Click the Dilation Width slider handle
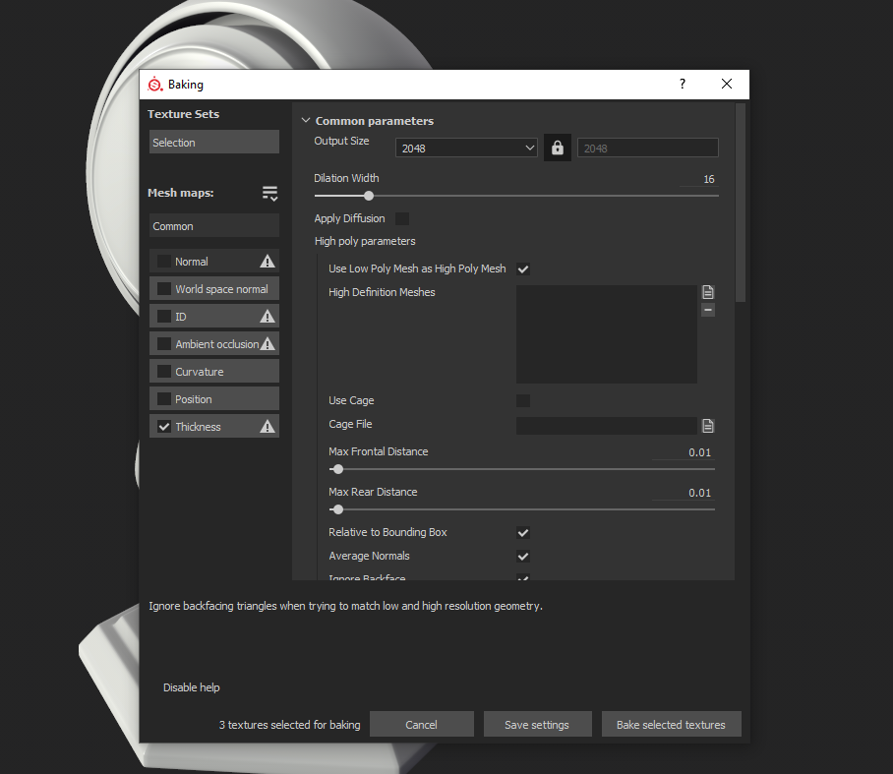 (x=369, y=196)
